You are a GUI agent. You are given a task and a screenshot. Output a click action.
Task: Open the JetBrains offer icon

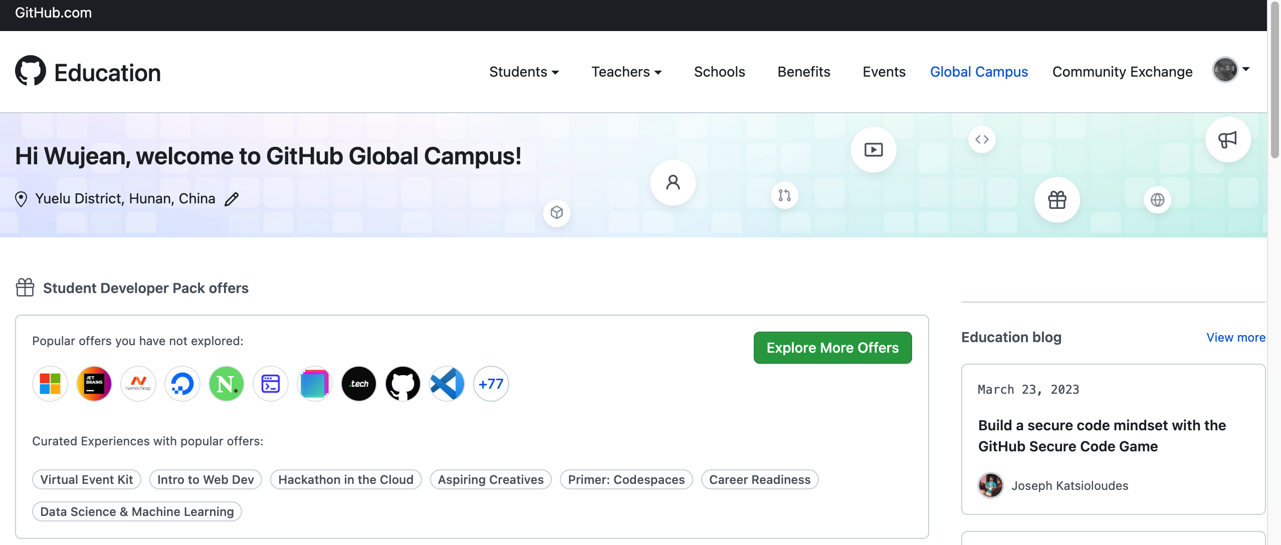(94, 384)
